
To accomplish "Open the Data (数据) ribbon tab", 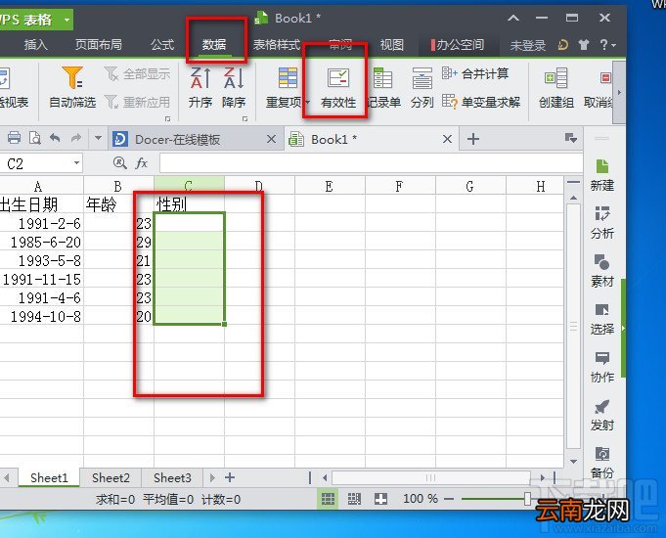I will (213, 45).
